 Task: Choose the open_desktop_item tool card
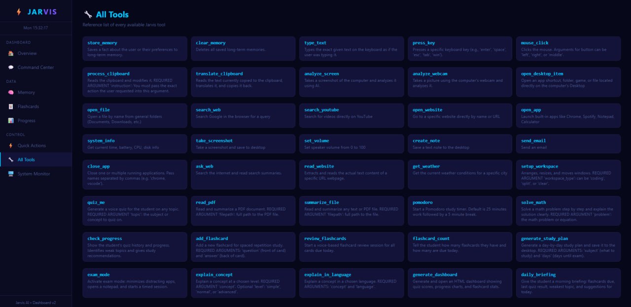click(x=568, y=82)
